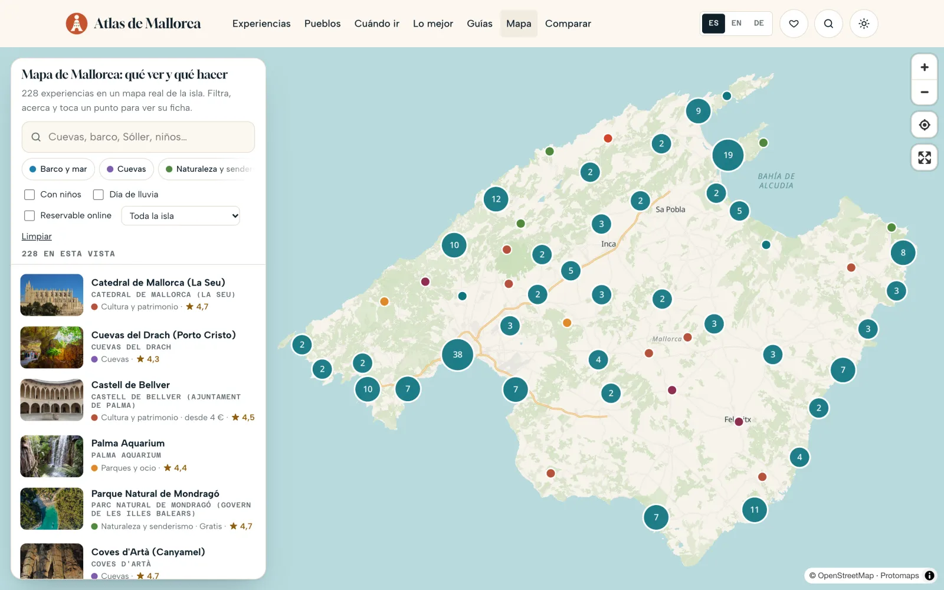Viewport: 944px width, 590px height.
Task: Open the OpenStreetMap attribution link
Action: pyautogui.click(x=845, y=576)
